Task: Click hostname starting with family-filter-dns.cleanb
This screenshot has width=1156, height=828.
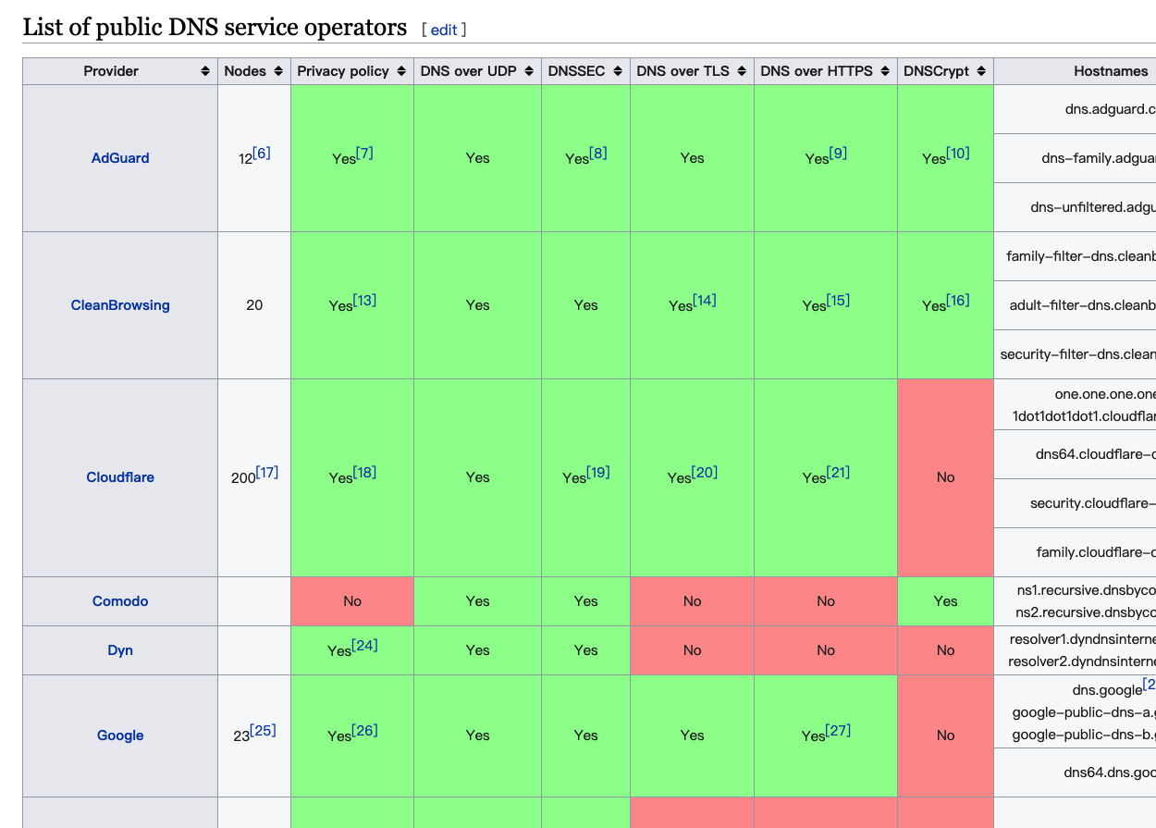Action: point(1080,256)
